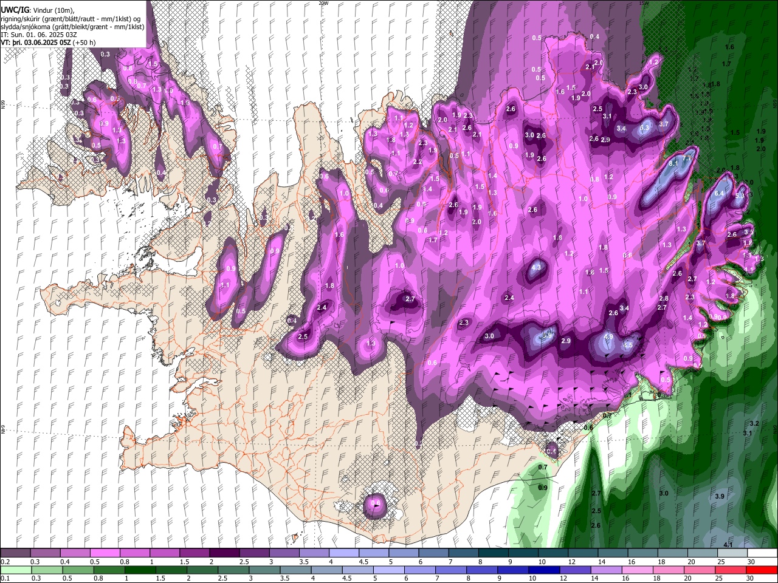Click bottom-row light periwinkle swatch between 5 and 6
The width and height of the screenshot is (778, 583).
click(x=388, y=570)
